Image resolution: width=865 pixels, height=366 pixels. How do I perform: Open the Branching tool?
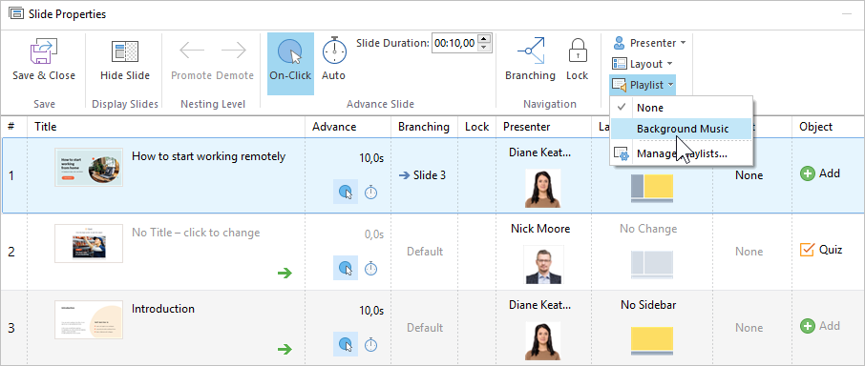[530, 51]
